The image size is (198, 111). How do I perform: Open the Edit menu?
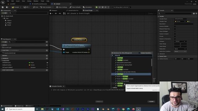(12, 1)
